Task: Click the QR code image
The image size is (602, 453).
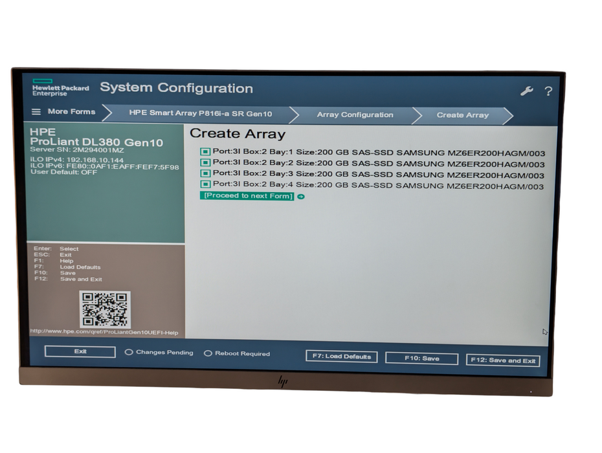Action: point(106,309)
